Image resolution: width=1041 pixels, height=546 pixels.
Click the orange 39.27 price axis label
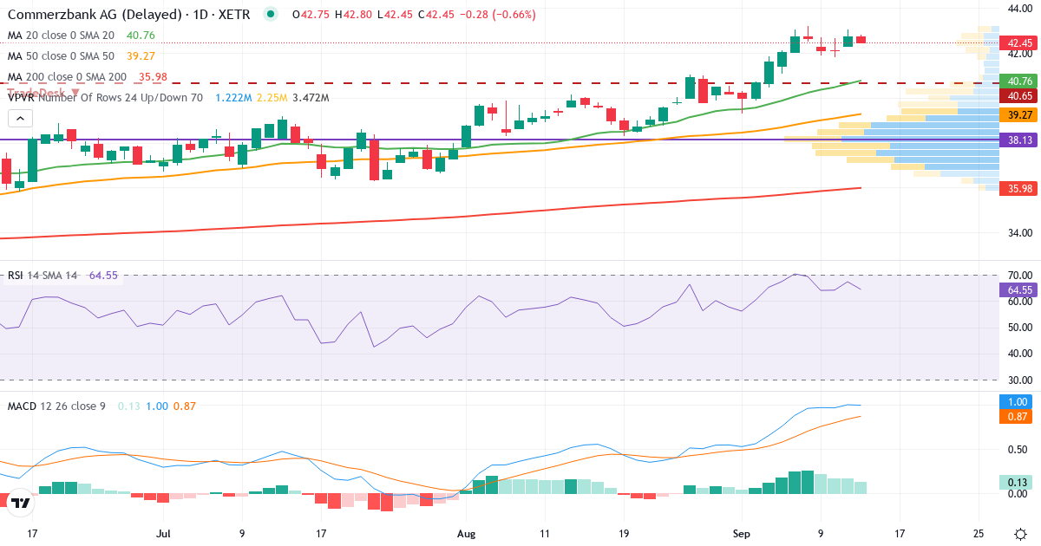tap(1017, 114)
